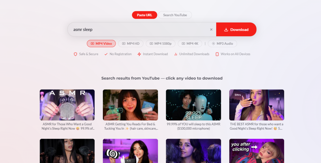
Task: Toggle the MP4 1080p quality option
Action: click(160, 43)
